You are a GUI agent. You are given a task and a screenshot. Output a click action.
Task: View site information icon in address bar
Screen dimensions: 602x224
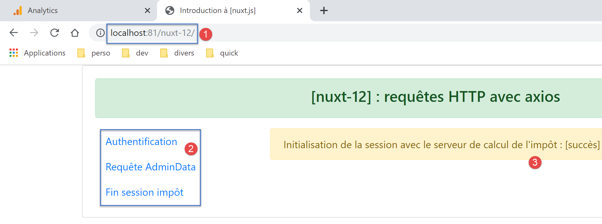[100, 33]
